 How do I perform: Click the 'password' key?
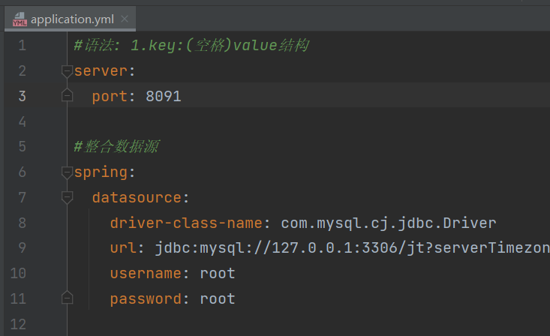click(x=146, y=299)
